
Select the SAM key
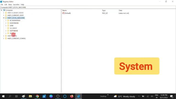click(12, 26)
